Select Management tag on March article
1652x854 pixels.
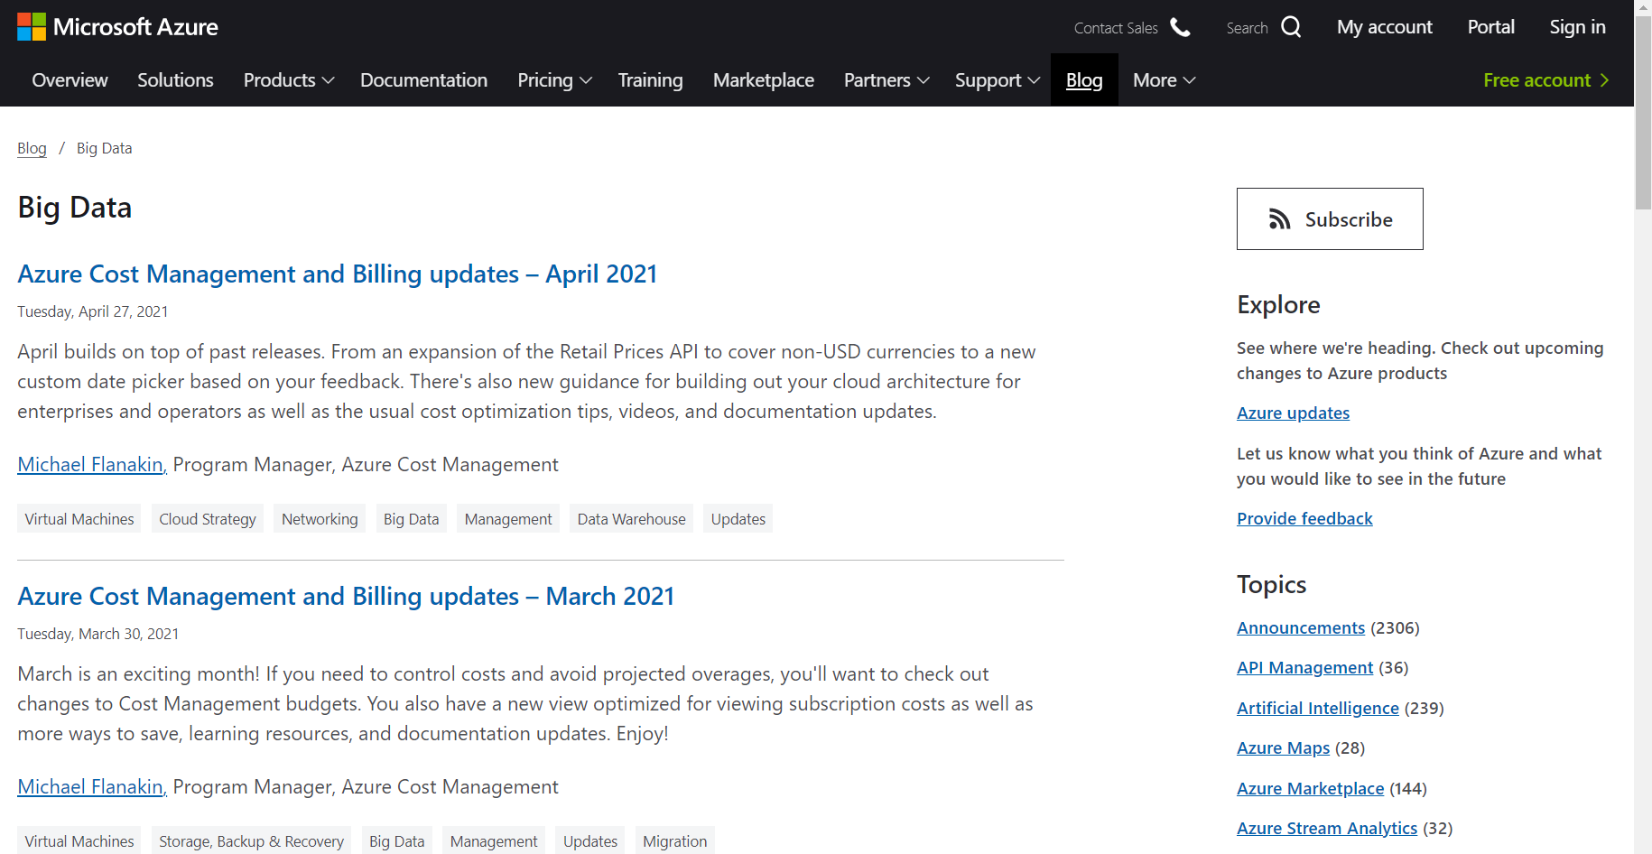(x=494, y=840)
